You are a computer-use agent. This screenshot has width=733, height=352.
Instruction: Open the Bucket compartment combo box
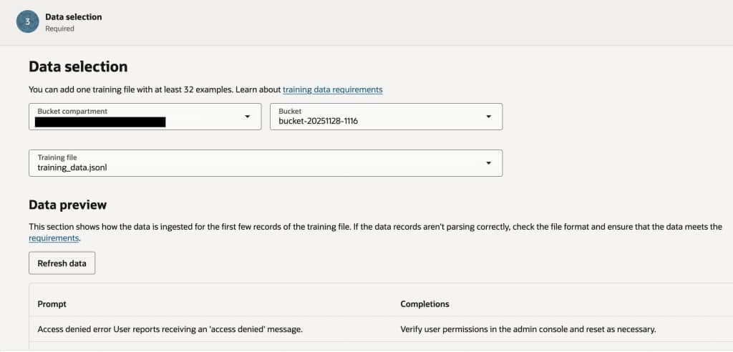136,116
